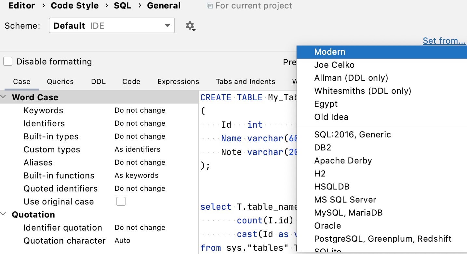Select the PostgreSQL, Greenplum, Redshift preset
Image resolution: width=467 pixels, height=254 pixels.
pyautogui.click(x=383, y=238)
